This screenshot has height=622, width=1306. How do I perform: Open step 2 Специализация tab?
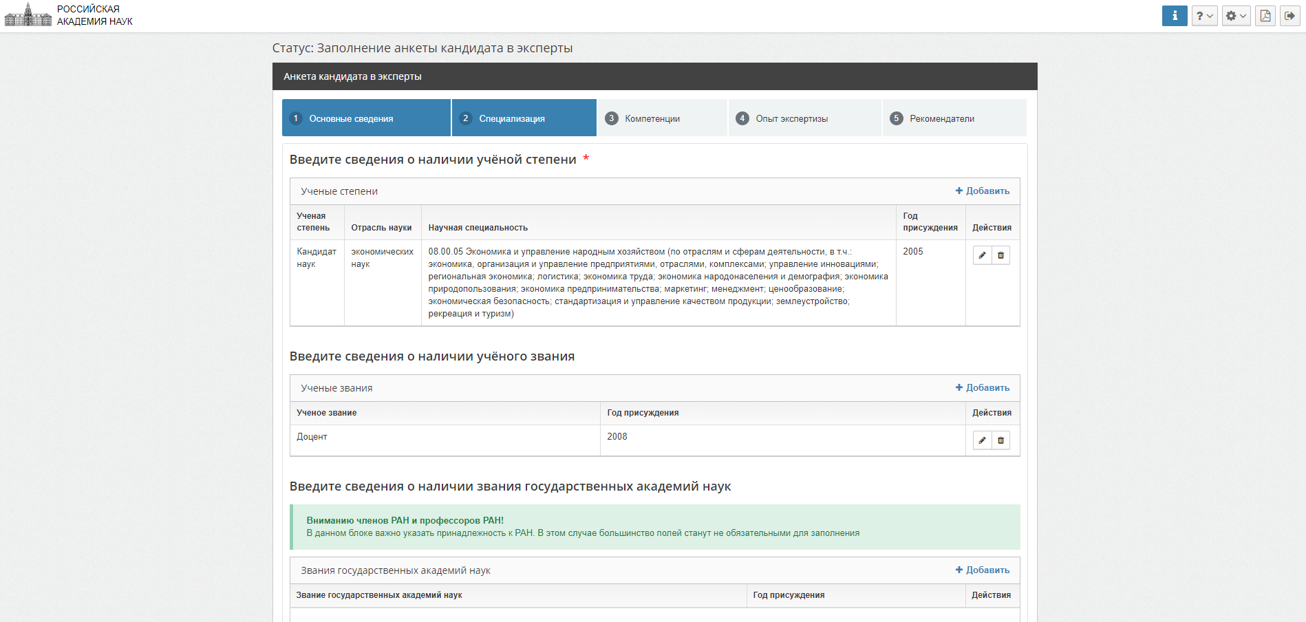(524, 118)
